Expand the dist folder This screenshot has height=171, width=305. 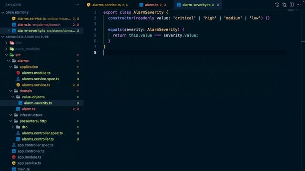(x=6, y=43)
